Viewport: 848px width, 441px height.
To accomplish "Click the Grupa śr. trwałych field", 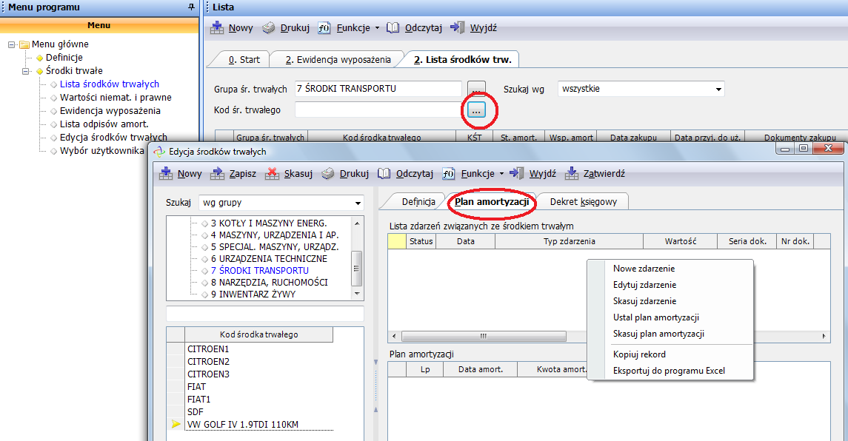I will (378, 90).
